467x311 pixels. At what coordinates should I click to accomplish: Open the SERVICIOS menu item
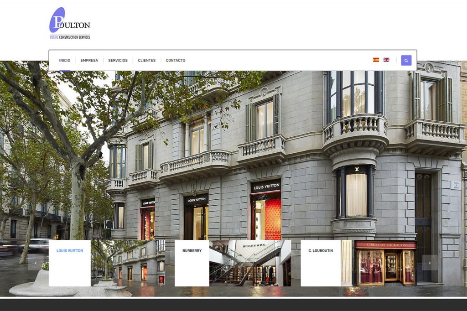tap(118, 61)
